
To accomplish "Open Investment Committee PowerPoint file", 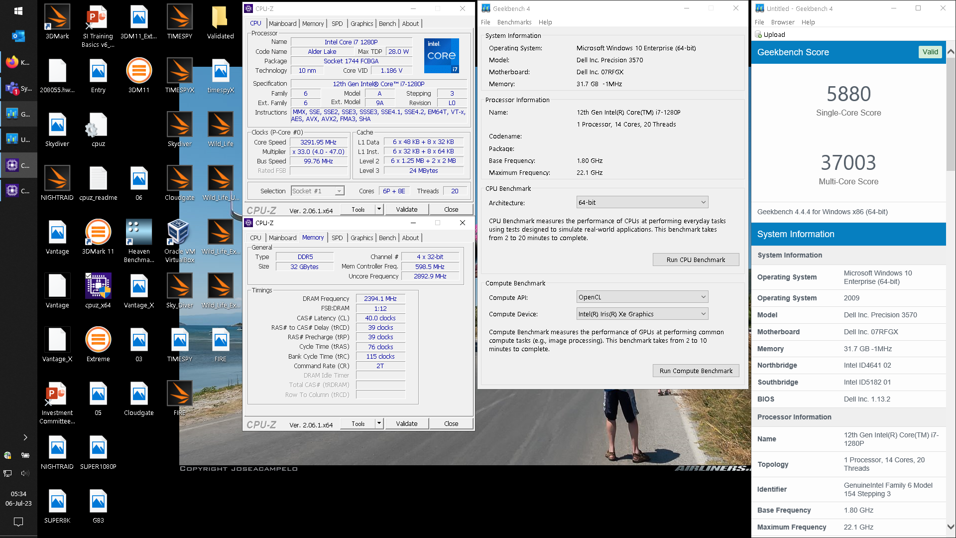I will coord(57,403).
